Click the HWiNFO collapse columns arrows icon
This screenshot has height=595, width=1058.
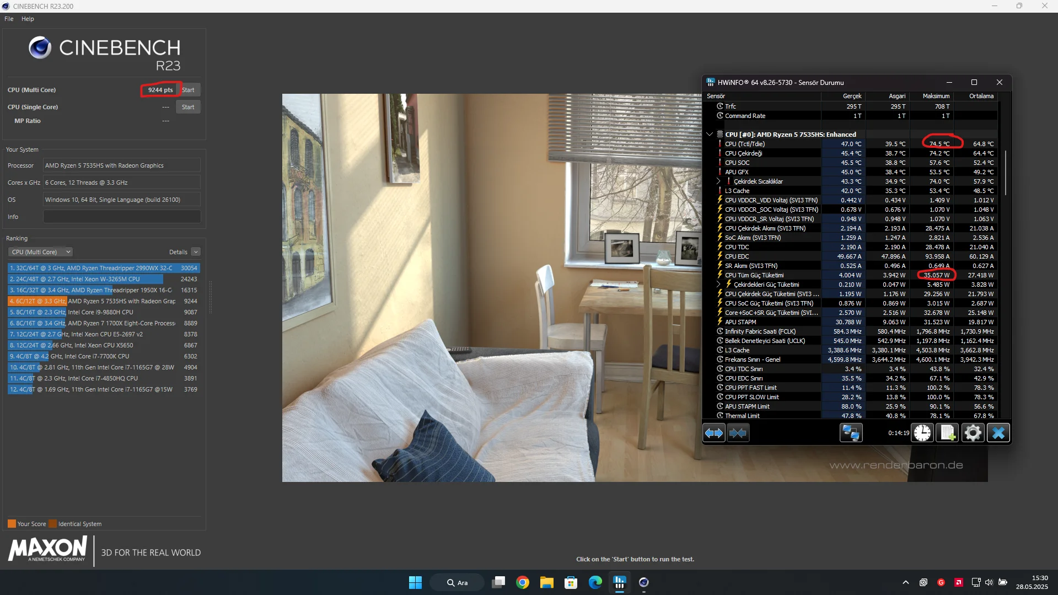[738, 433]
